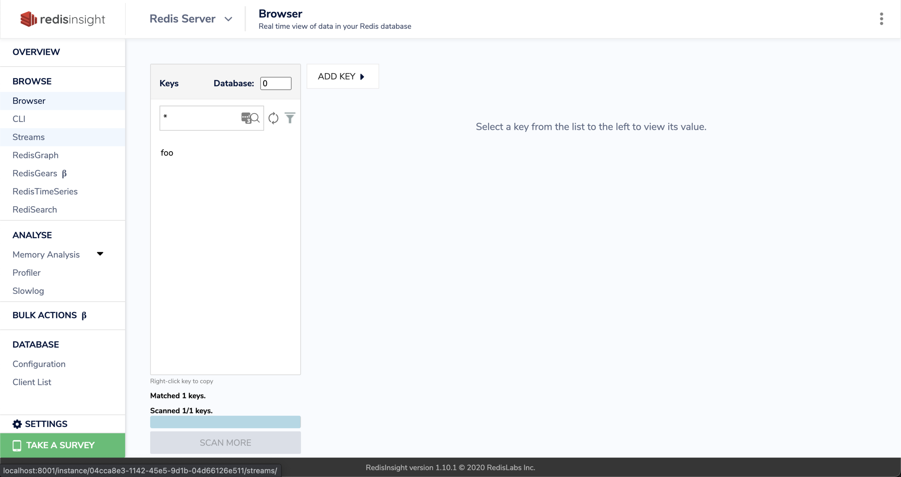Click the survey device icon
901x477 pixels.
(x=17, y=445)
